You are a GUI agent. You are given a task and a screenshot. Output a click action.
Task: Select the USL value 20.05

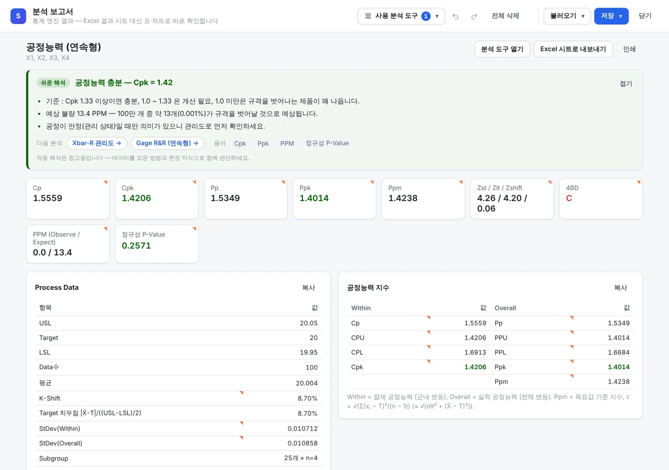point(309,323)
